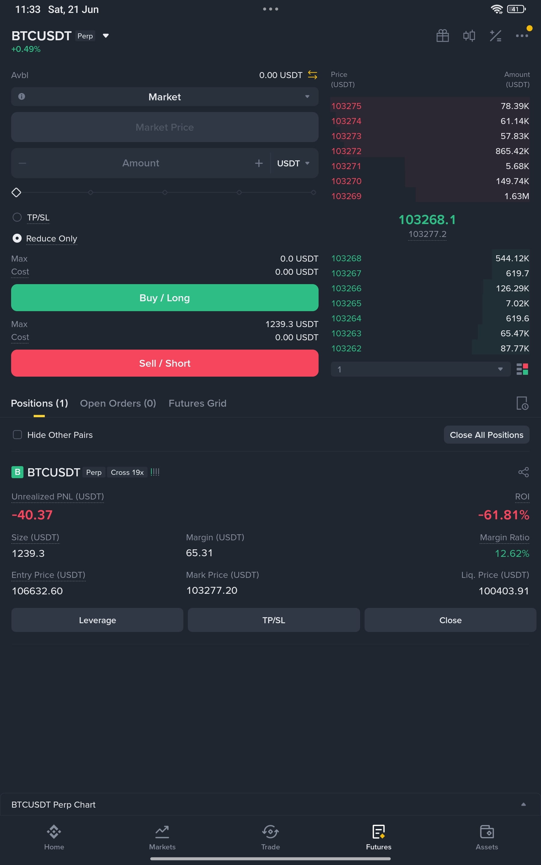This screenshot has height=865, width=541.
Task: Tap the slider's diamond handle at 0%
Action: click(x=17, y=192)
